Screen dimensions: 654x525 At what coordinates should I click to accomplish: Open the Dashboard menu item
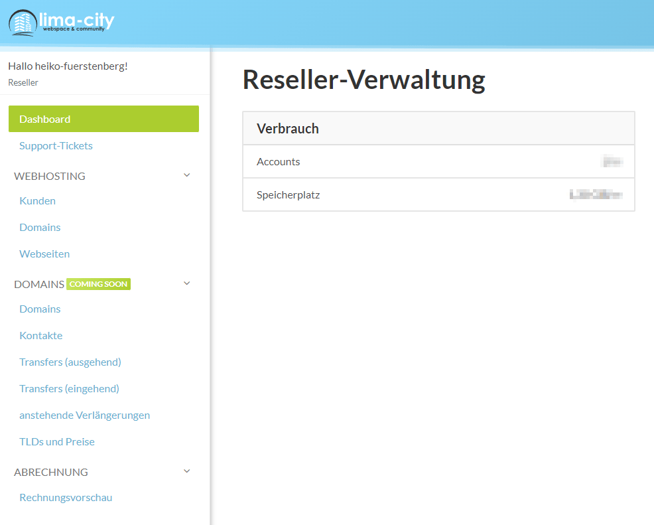click(x=103, y=119)
